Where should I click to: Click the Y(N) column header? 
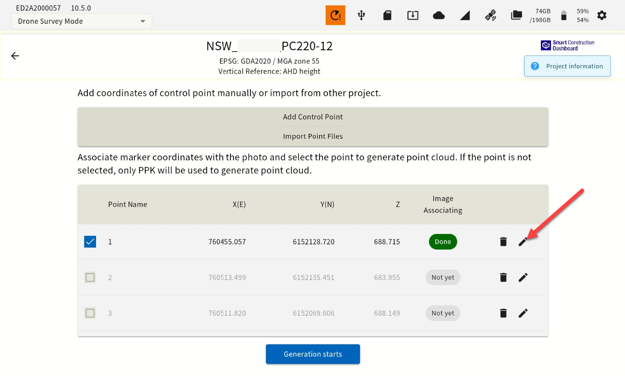[x=328, y=205]
